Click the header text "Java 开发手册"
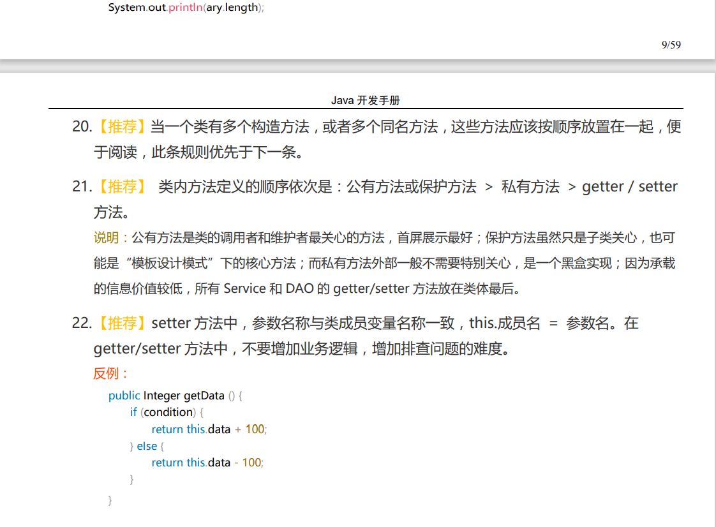The height and width of the screenshot is (527, 716). pyautogui.click(x=365, y=100)
